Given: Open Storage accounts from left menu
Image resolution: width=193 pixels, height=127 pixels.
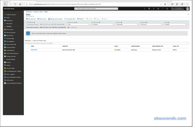Looking at the screenshot, I should 11,56.
